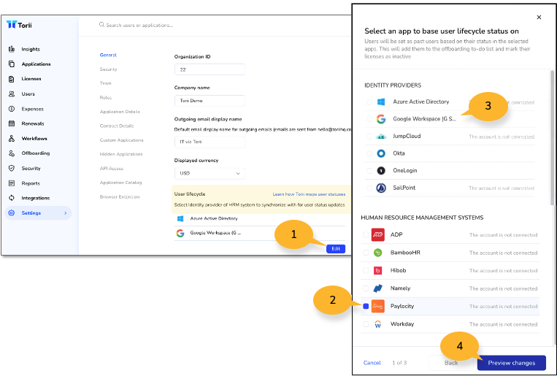Screen dimensions: 557x379
Task: Uncheck the Paylocity checkbox
Action: point(366,306)
